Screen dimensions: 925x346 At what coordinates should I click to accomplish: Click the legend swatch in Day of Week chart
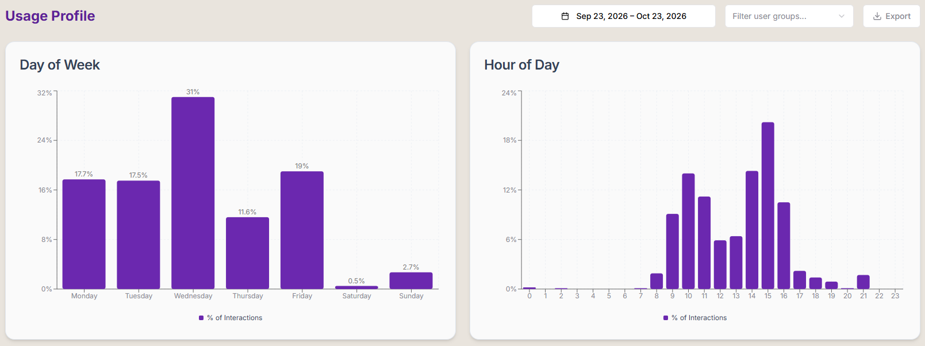point(201,318)
